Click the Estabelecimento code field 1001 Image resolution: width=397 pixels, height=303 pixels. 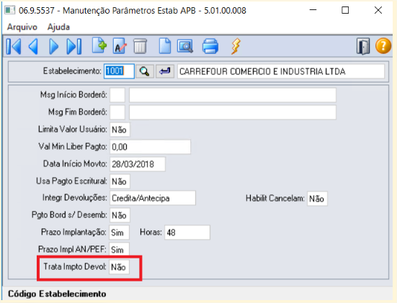[119, 71]
